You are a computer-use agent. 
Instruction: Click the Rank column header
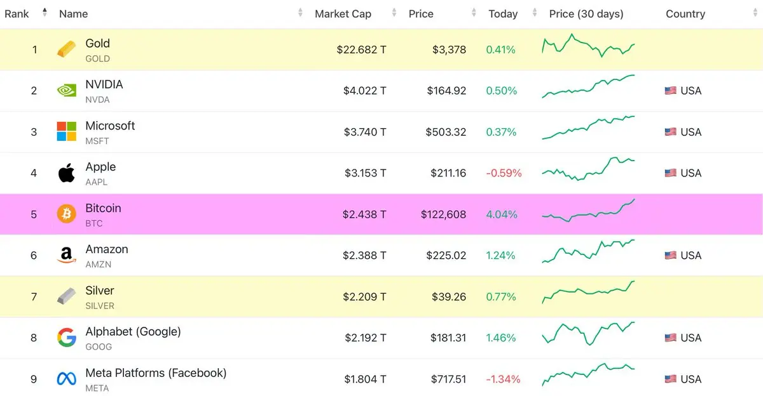17,14
